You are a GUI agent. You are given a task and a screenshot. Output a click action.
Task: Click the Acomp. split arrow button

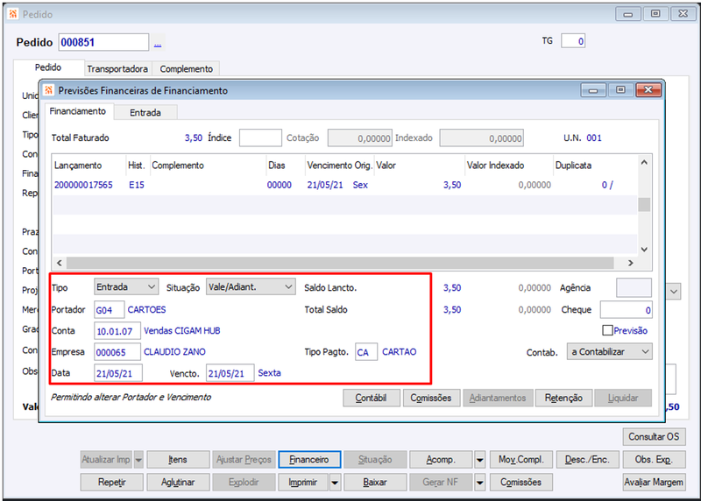point(479,460)
